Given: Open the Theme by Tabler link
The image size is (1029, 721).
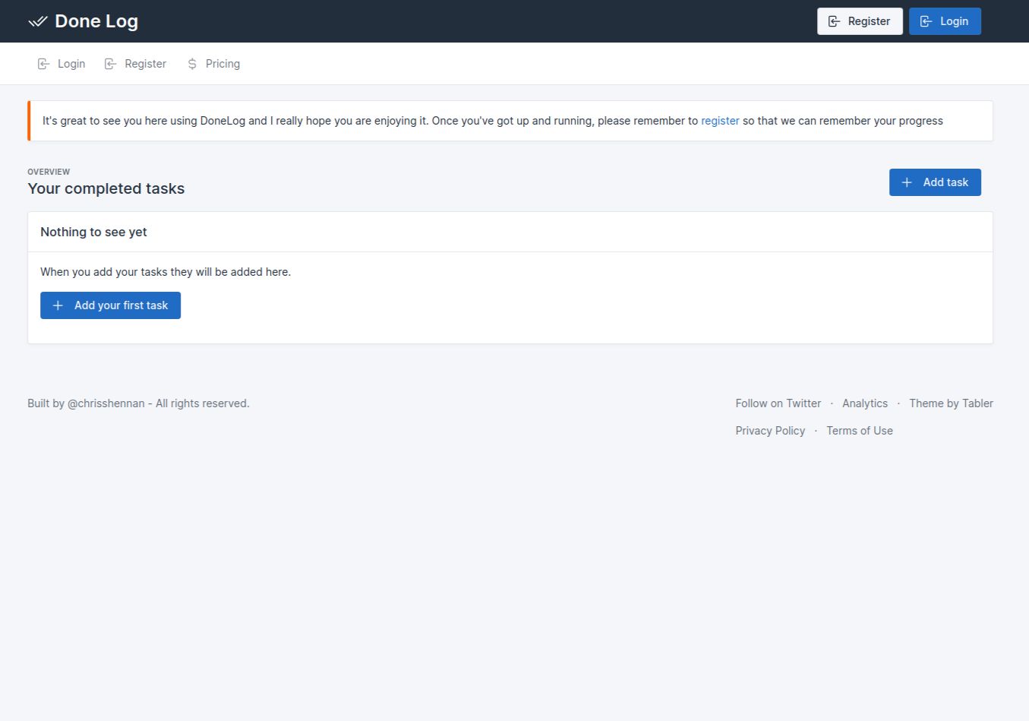Looking at the screenshot, I should (951, 403).
